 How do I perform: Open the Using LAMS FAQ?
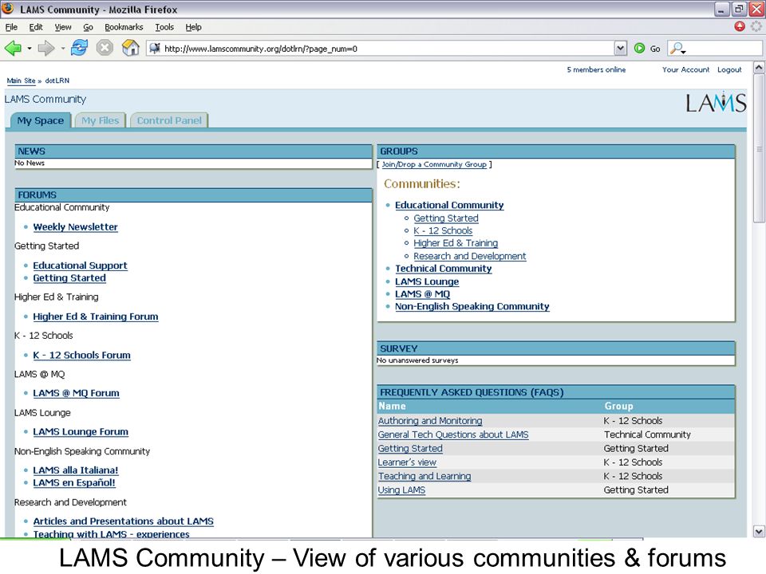tap(401, 490)
